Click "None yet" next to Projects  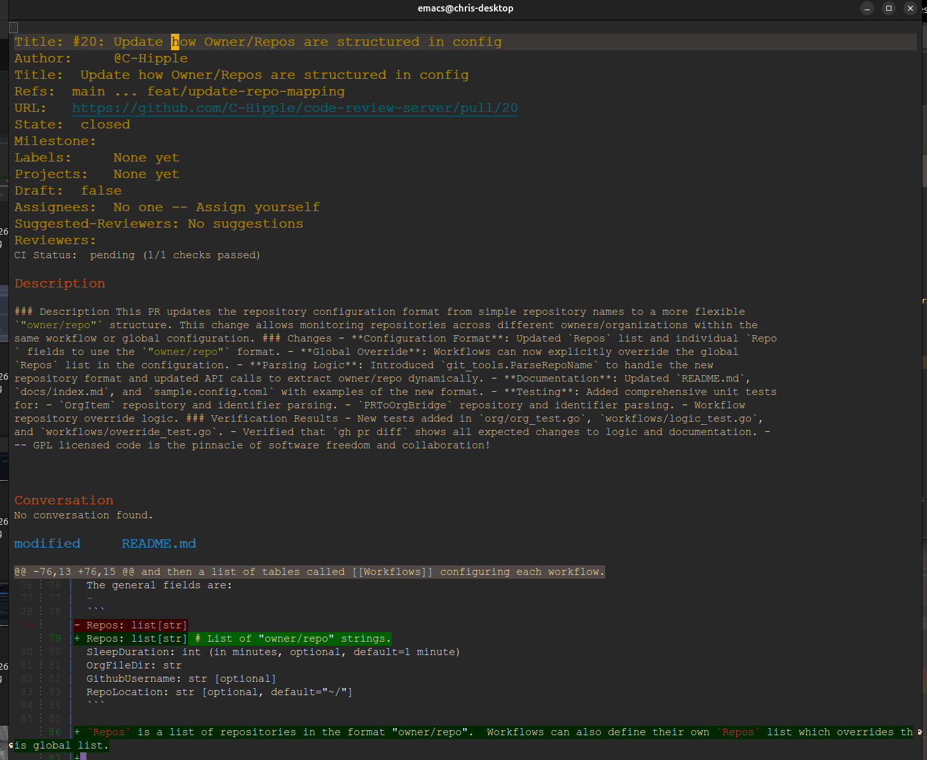(x=146, y=174)
